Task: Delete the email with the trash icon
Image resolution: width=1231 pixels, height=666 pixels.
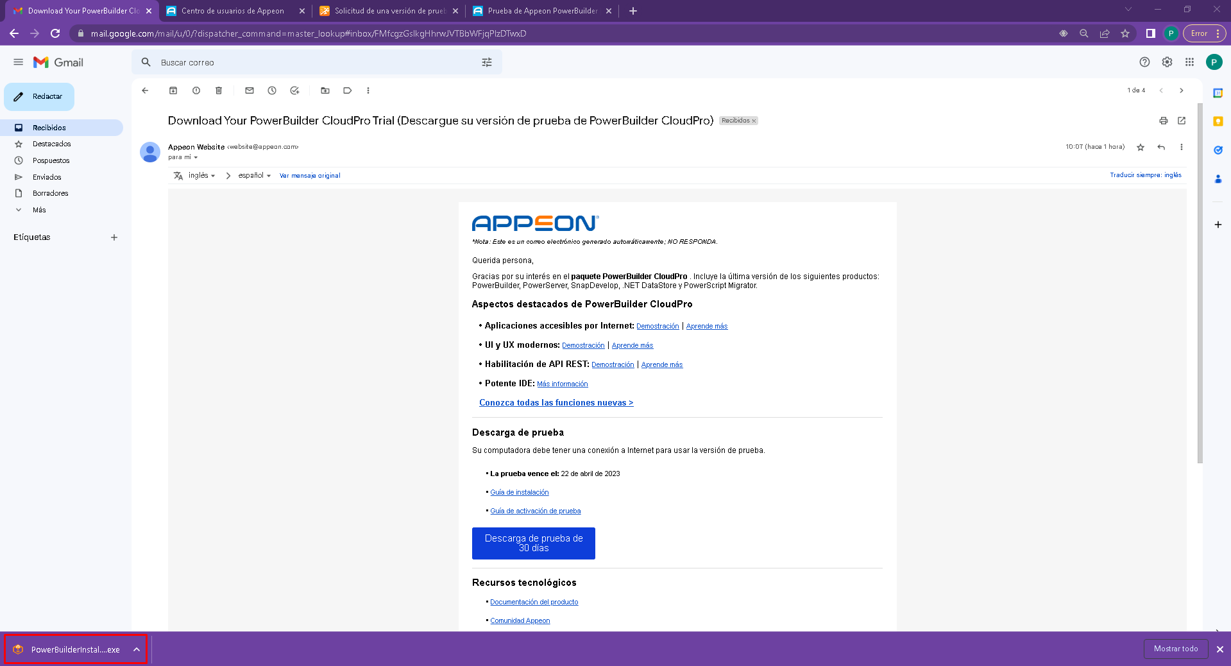Action: pyautogui.click(x=219, y=90)
